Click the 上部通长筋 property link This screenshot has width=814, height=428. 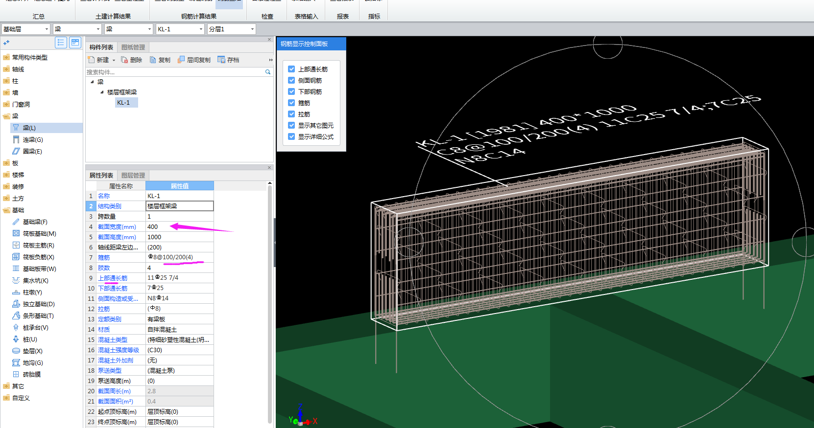(113, 278)
